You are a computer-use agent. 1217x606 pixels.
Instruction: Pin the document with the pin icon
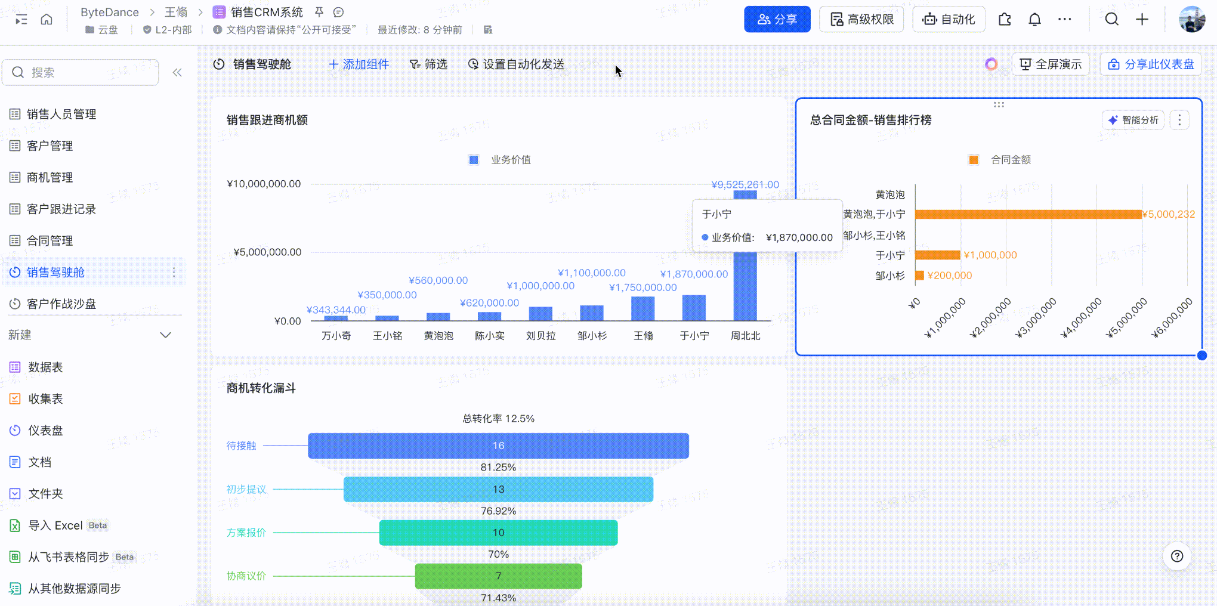coord(319,12)
